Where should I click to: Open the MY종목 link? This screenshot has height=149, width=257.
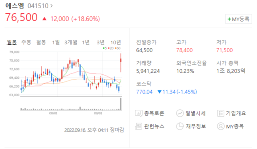[235, 126]
